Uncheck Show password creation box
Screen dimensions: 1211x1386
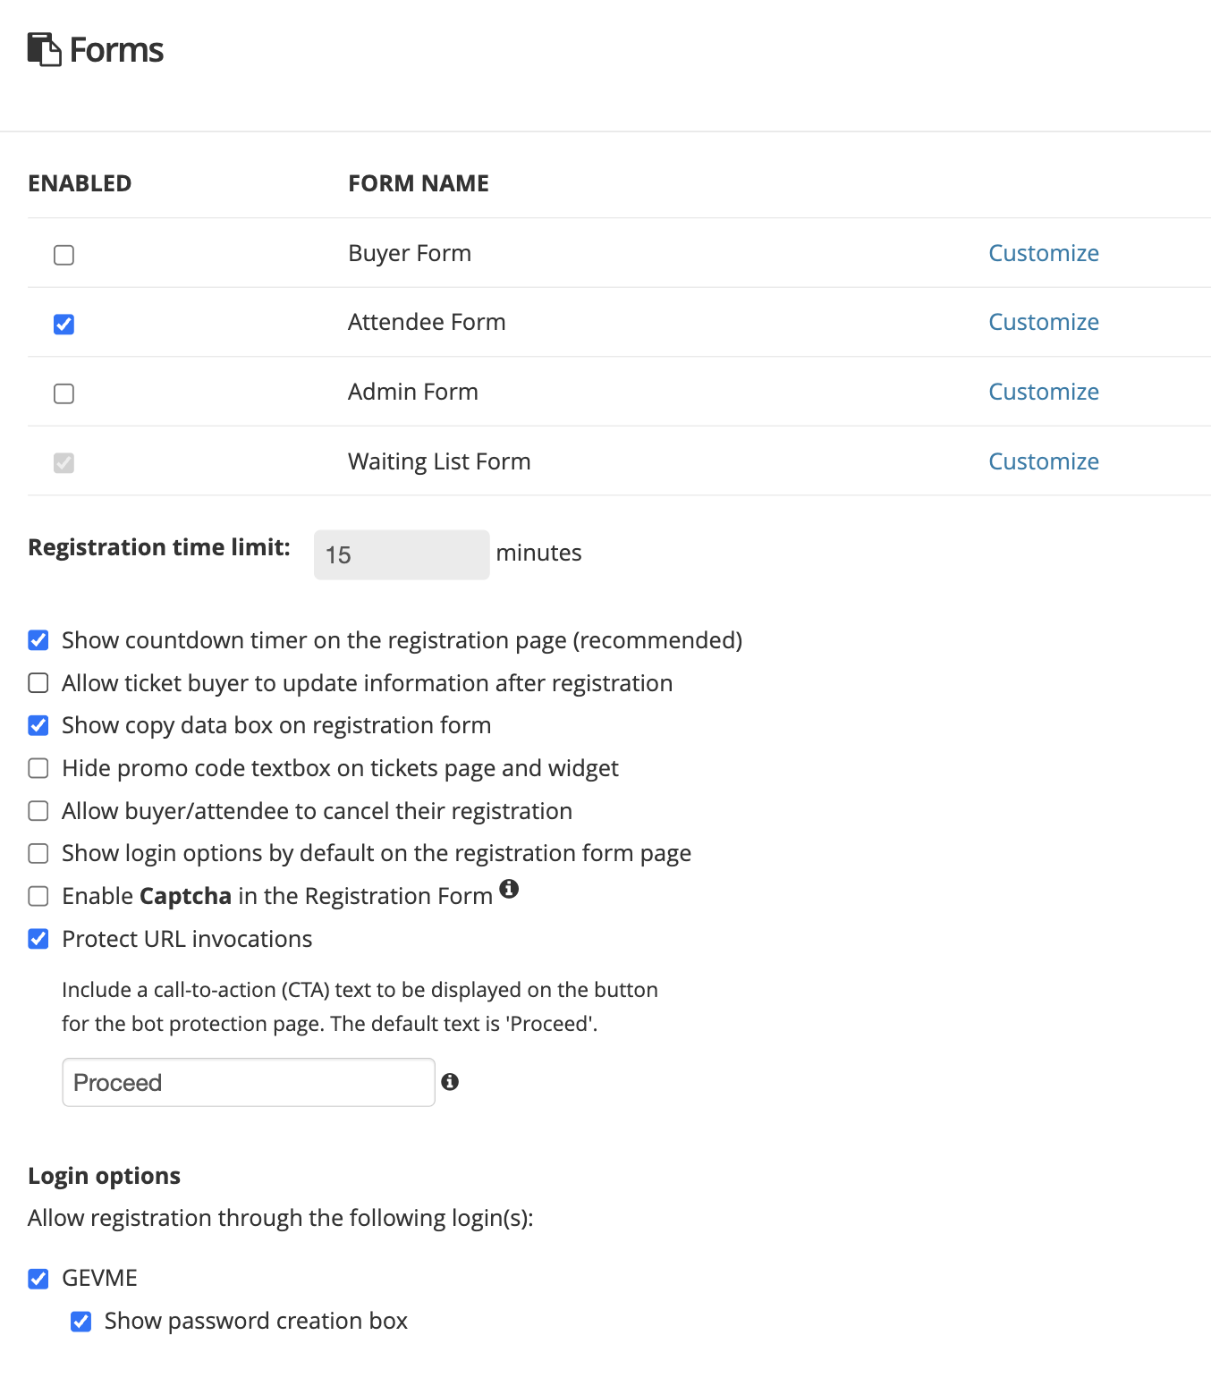pos(81,1322)
